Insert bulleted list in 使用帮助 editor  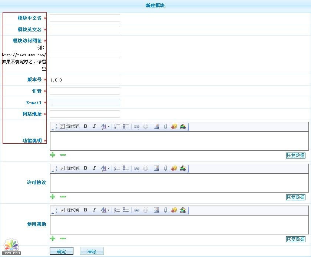point(126,210)
